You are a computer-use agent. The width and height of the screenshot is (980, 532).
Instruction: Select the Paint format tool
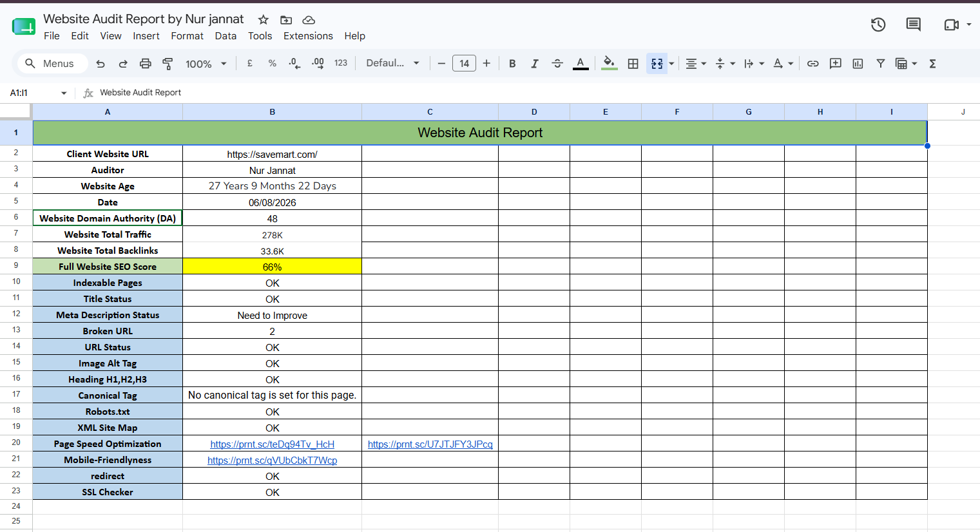(x=168, y=63)
